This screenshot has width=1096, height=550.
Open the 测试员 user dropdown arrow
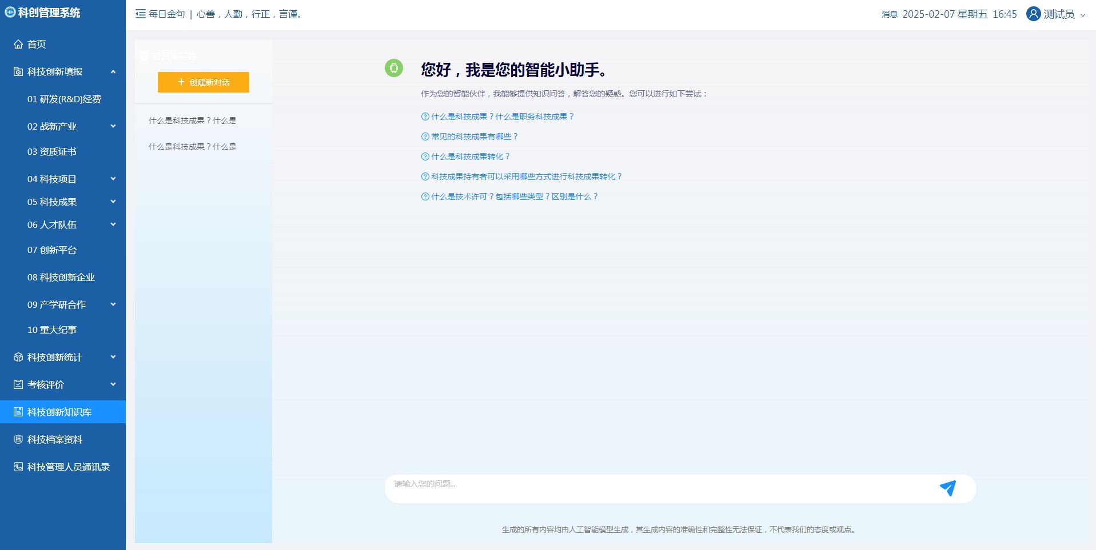(1082, 15)
